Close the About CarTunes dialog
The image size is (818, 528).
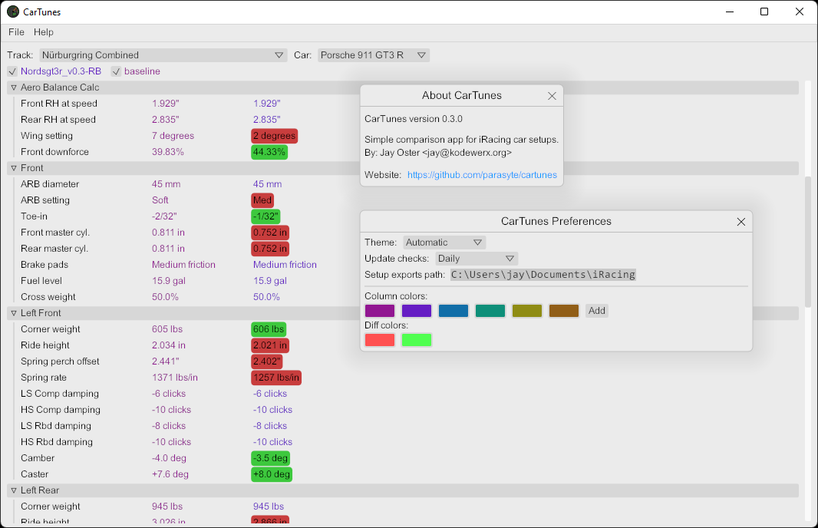[x=552, y=96]
